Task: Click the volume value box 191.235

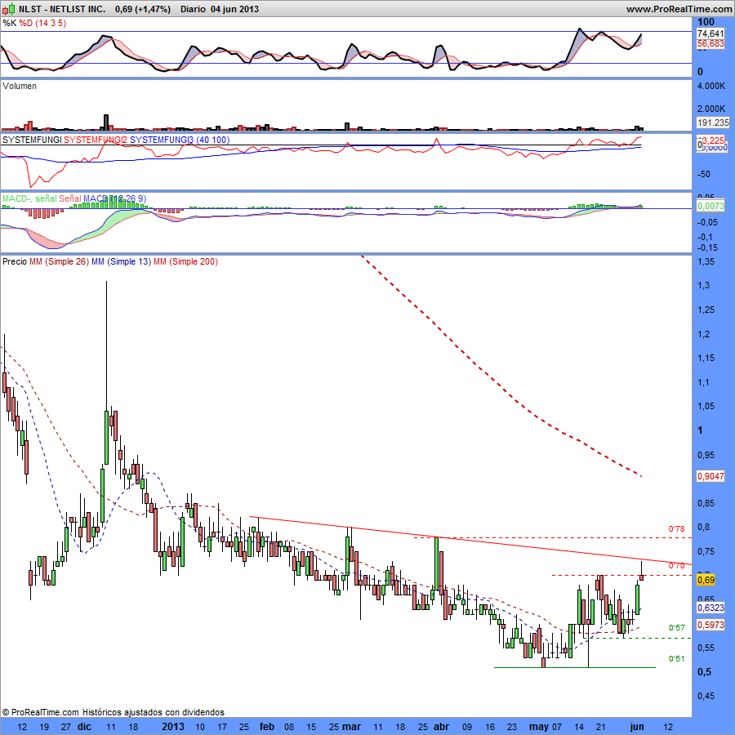Action: 712,122
